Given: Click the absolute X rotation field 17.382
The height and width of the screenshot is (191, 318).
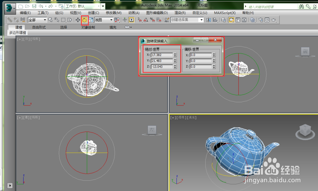Looking at the screenshot, I should pos(162,55).
